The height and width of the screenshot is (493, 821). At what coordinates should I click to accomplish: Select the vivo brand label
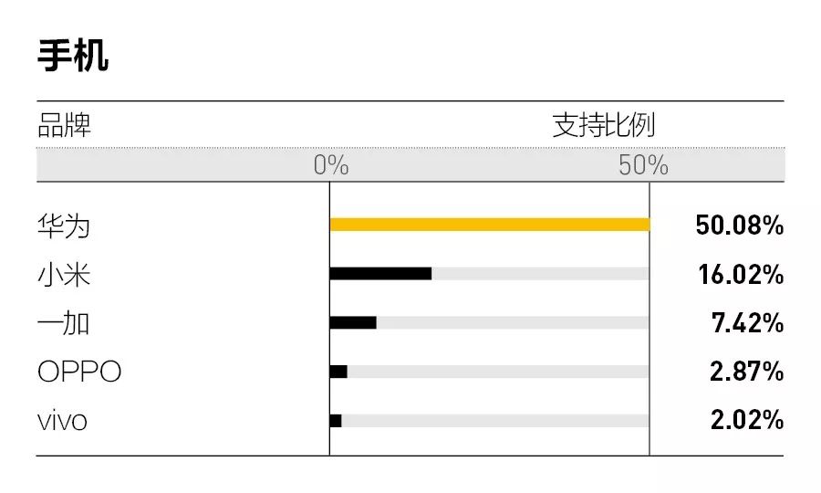point(62,421)
